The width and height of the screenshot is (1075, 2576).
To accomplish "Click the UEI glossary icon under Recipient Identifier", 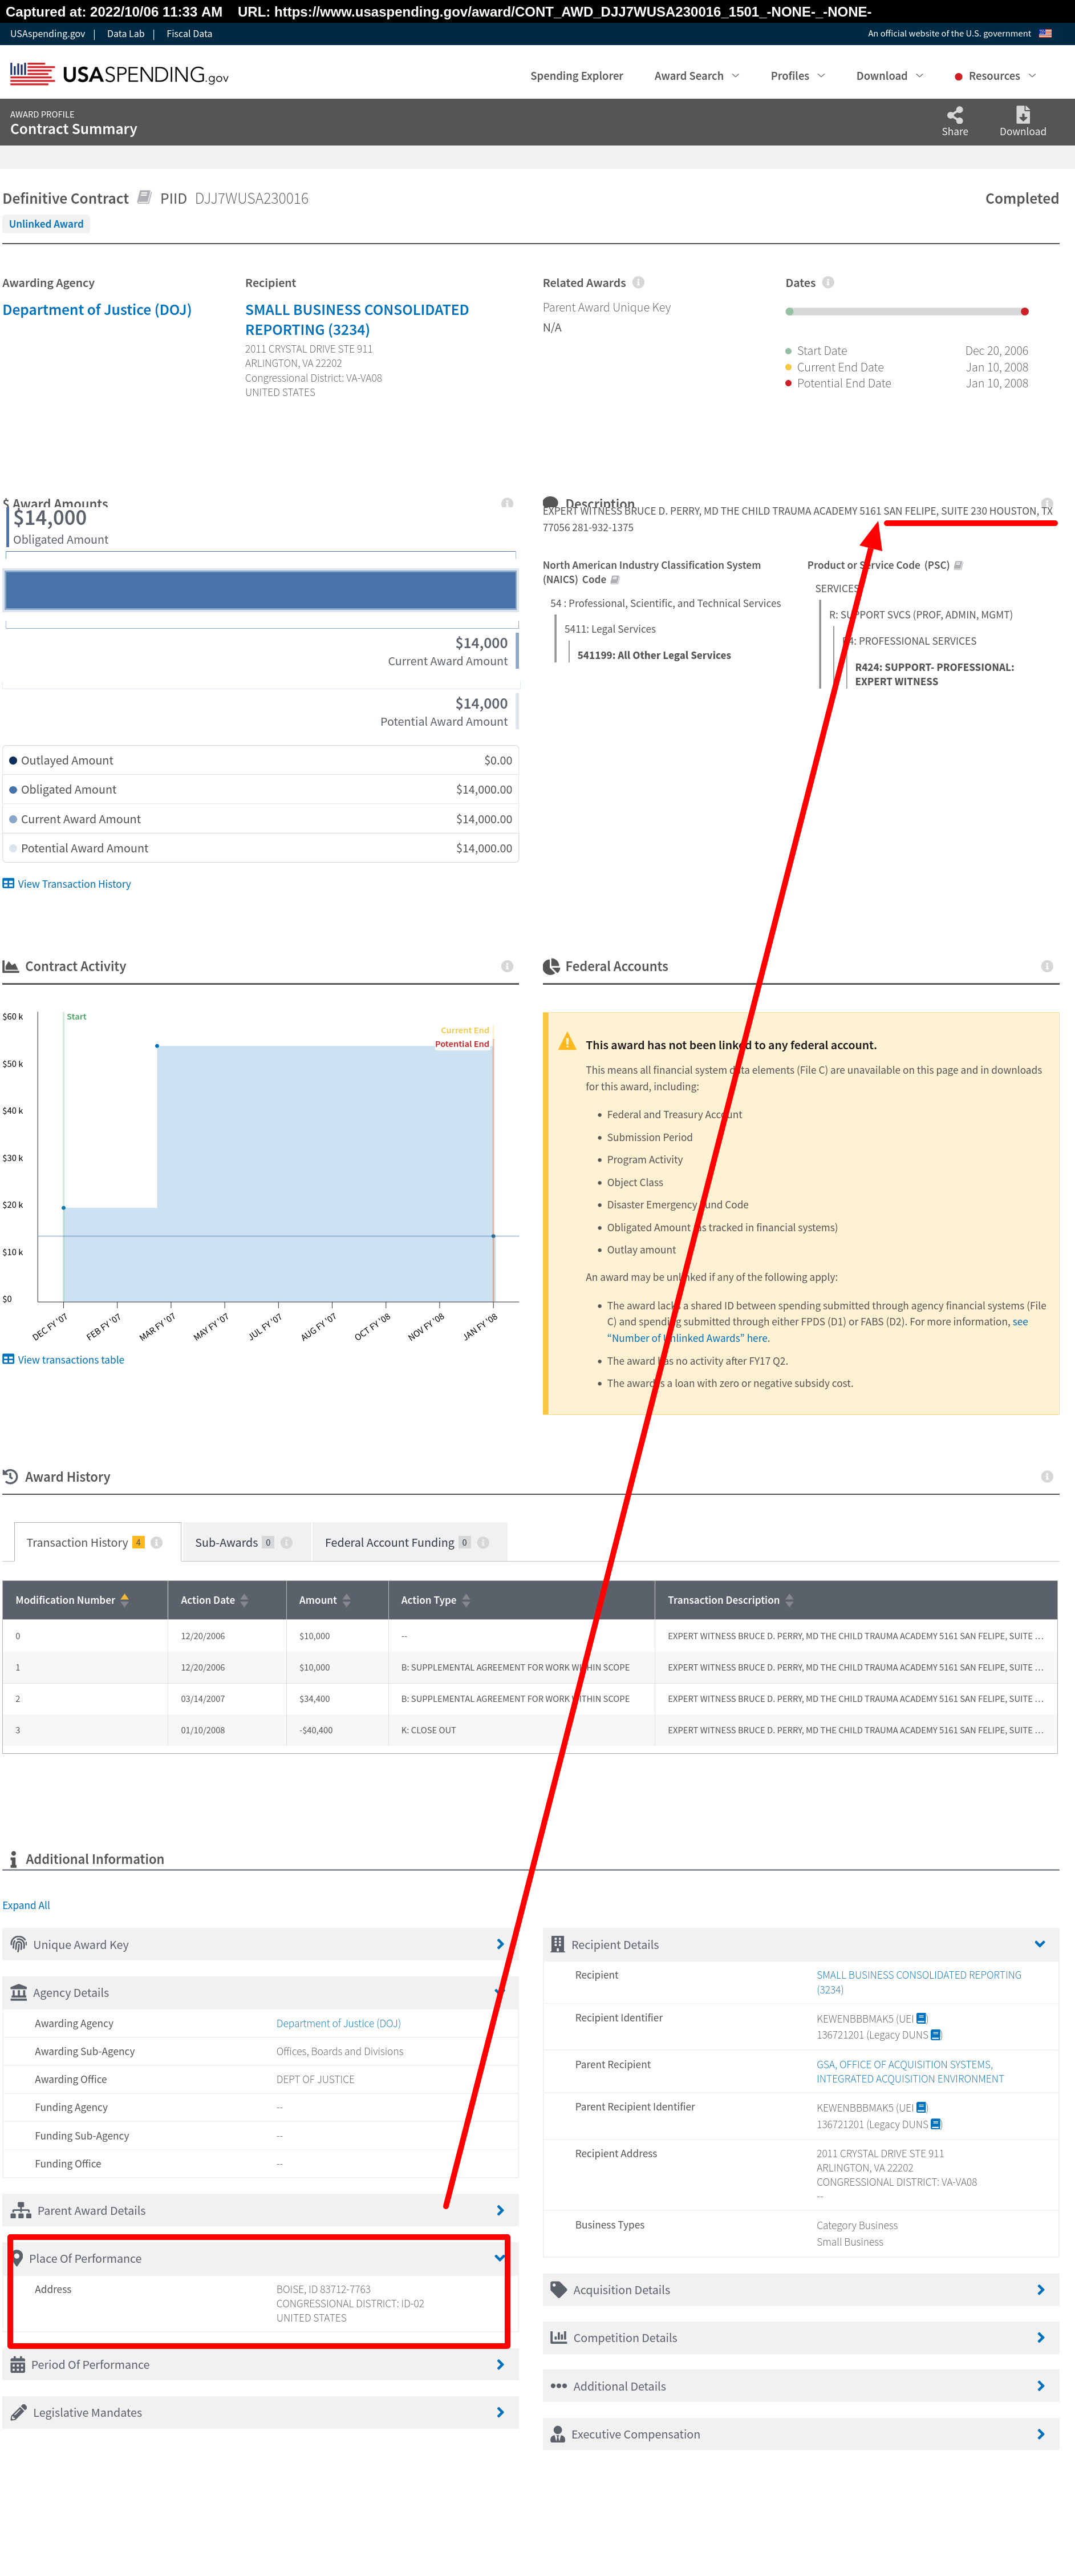I will [922, 2018].
